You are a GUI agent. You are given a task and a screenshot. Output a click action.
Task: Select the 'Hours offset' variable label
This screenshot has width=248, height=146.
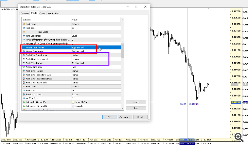click(48, 40)
